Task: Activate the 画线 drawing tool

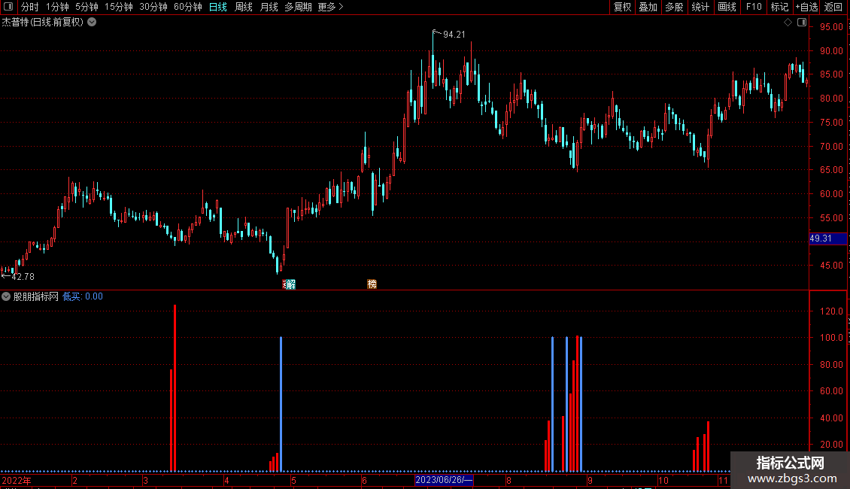Action: click(x=727, y=7)
